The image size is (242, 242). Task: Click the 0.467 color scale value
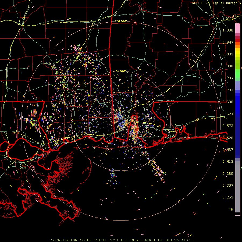[228, 150]
